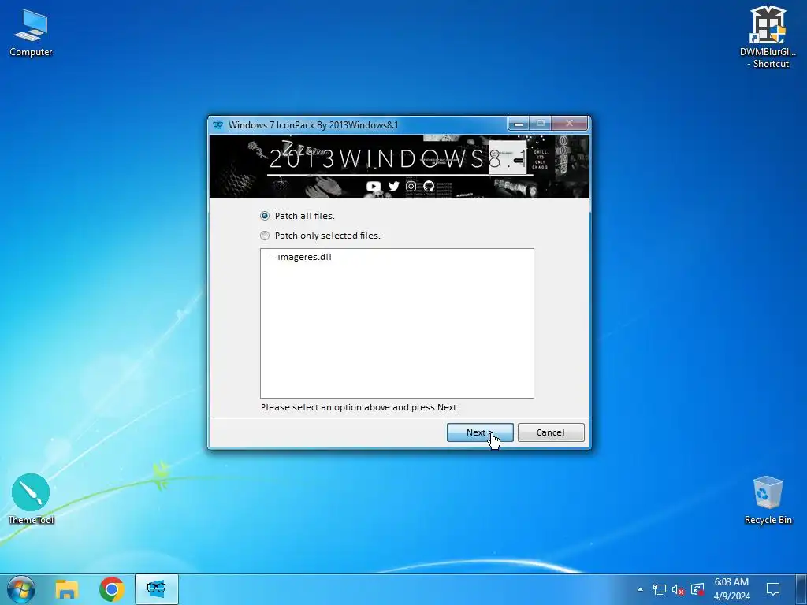Open the ThemeTool desktop icon
The width and height of the screenshot is (807, 605).
pyautogui.click(x=31, y=499)
